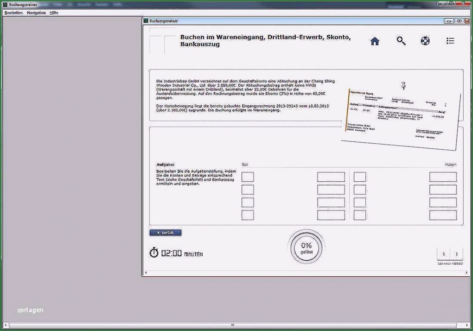
Task: Select the last row Haben amount field
Action: 442,215
